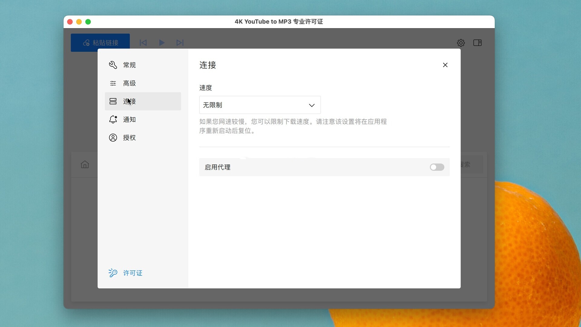Go to the home icon

(85, 164)
